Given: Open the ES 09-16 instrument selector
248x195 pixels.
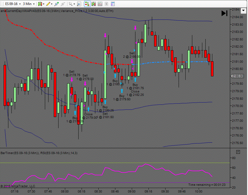Looking at the screenshot, I should tap(13, 4).
